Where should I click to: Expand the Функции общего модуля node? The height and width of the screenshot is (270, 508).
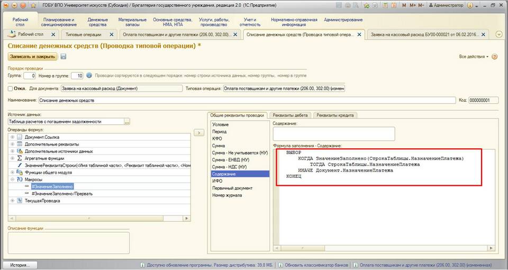click(x=12, y=173)
